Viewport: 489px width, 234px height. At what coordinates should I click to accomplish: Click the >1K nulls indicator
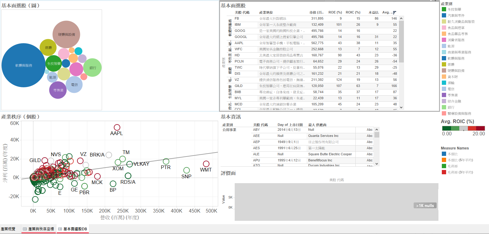click(x=425, y=206)
